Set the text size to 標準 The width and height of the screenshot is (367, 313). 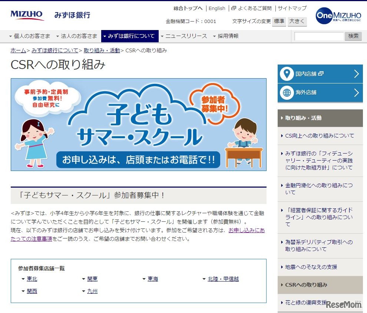279,22
